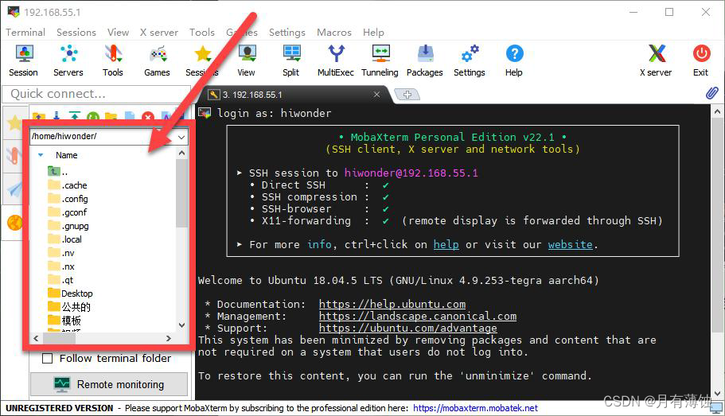Image resolution: width=725 pixels, height=416 pixels.
Task: Open the Help menu in menu bar
Action: click(x=373, y=33)
